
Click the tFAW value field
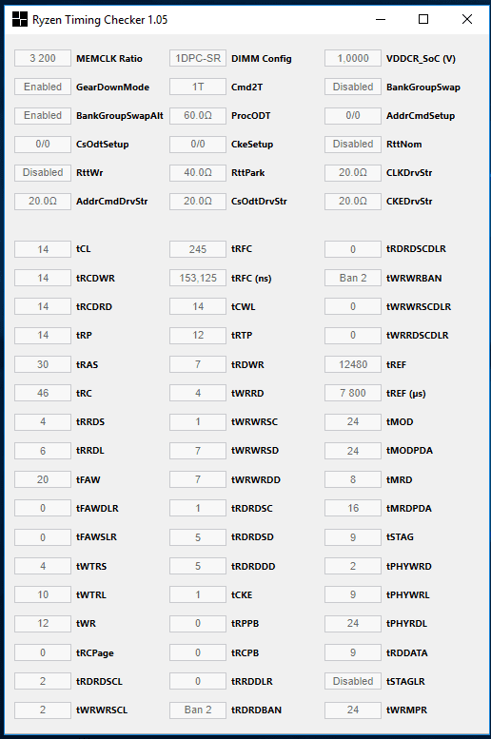[43, 479]
